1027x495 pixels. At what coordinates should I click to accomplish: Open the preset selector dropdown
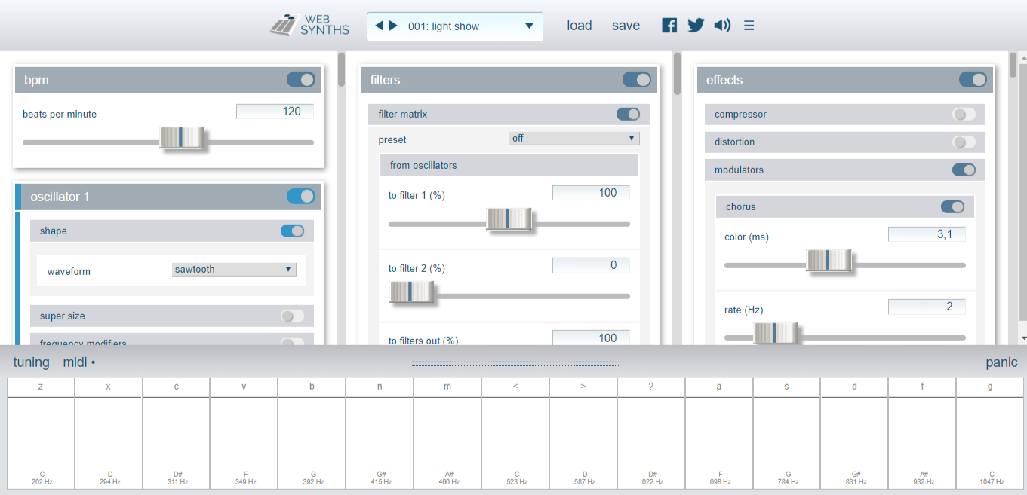pyautogui.click(x=529, y=26)
